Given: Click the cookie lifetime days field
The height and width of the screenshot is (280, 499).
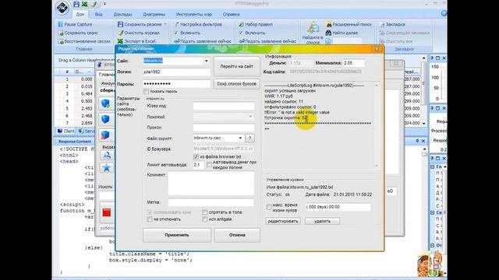Looking at the screenshot, I should point(338,207).
